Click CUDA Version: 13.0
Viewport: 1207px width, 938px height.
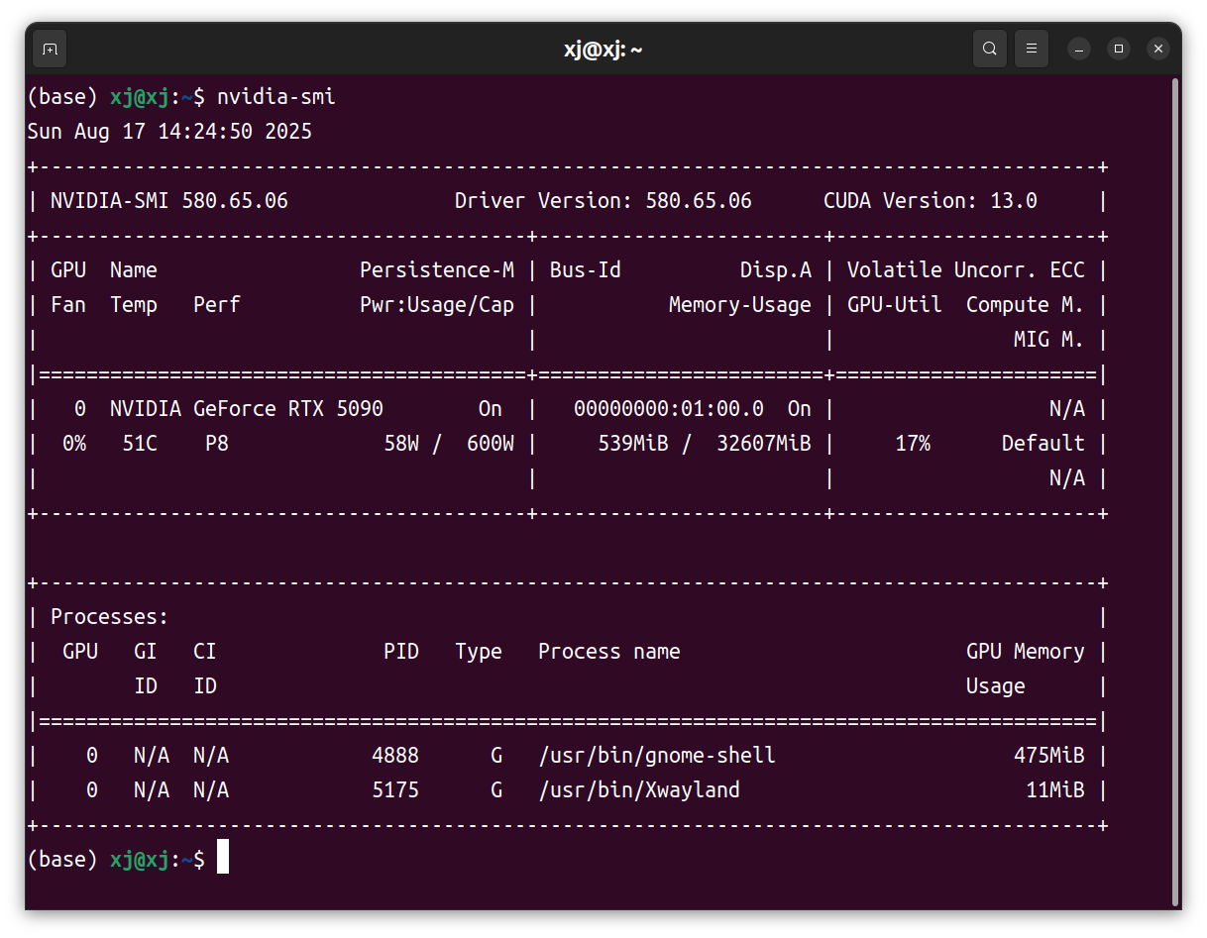tap(931, 201)
